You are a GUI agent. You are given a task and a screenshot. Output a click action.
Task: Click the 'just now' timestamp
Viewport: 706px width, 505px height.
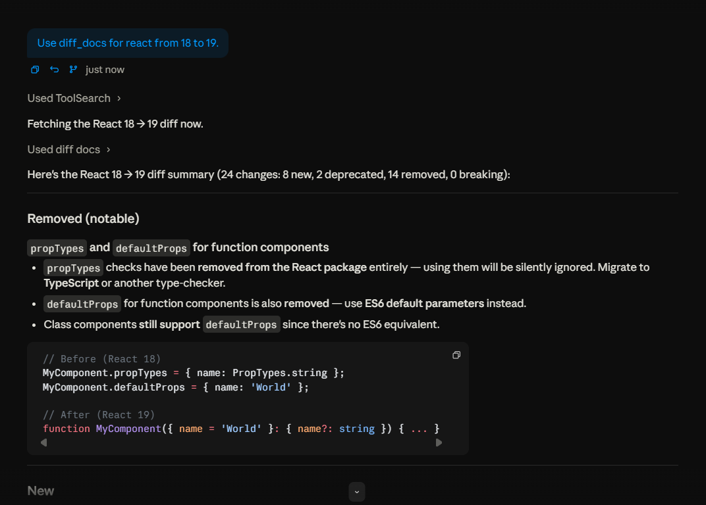click(105, 70)
